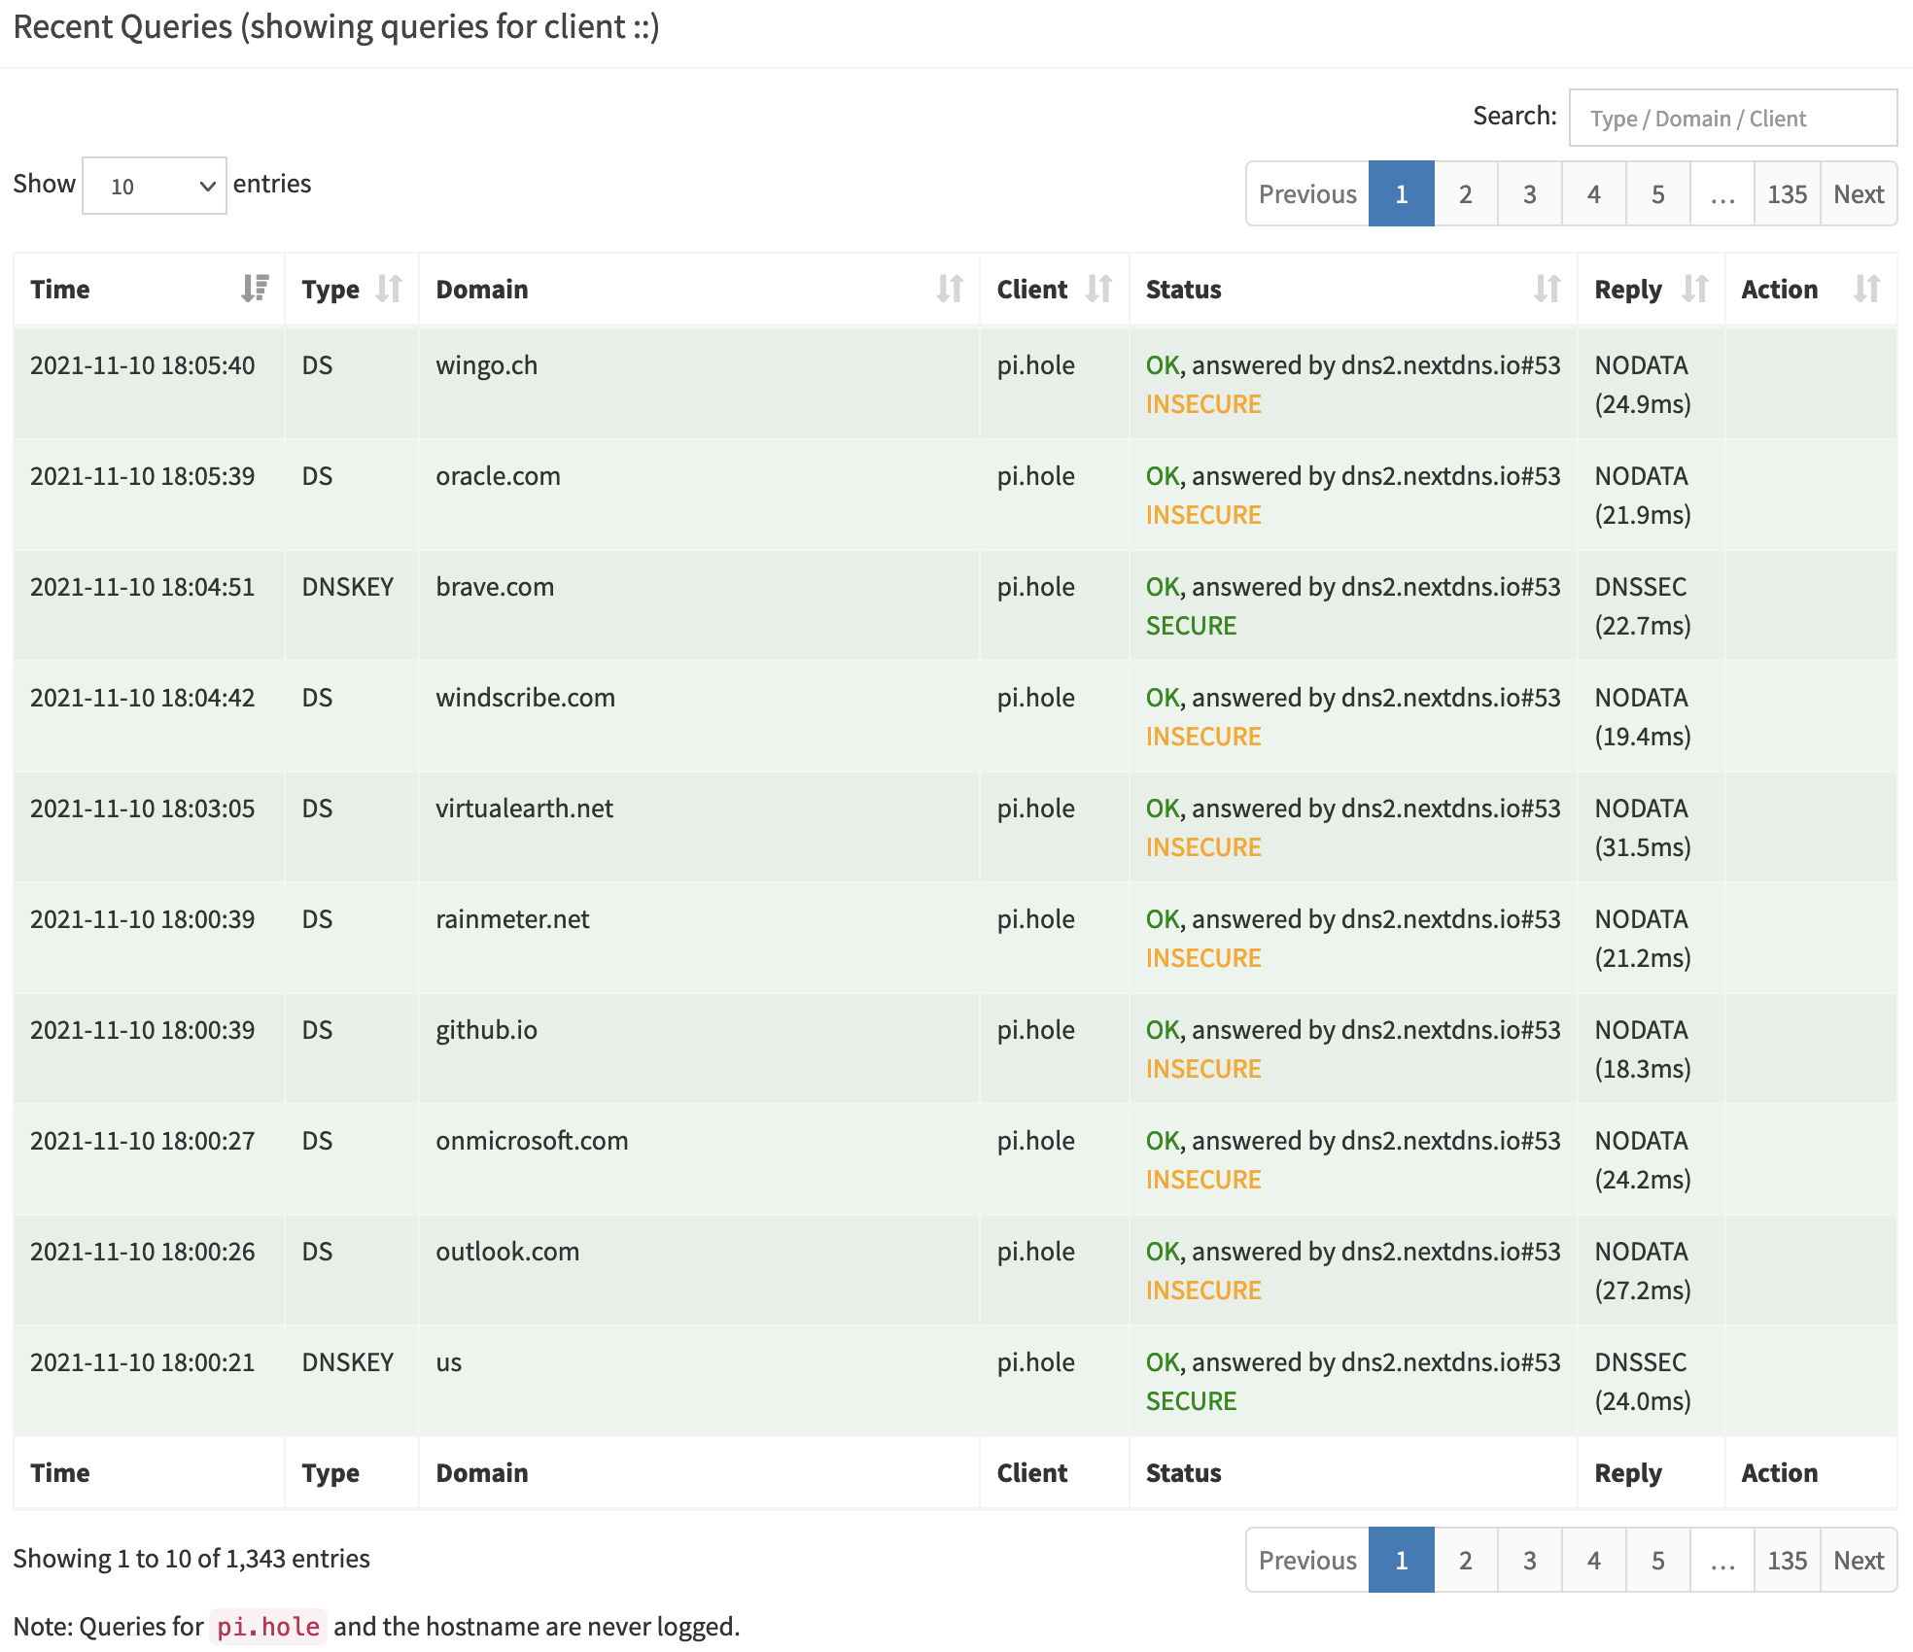Viewport: 1913px width, 1652px height.
Task: Open the Show entries dropdown
Action: 155,186
